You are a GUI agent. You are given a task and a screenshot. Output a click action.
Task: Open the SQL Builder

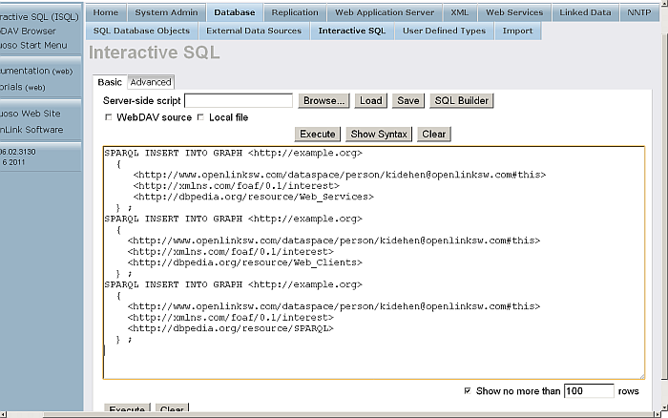pos(462,100)
